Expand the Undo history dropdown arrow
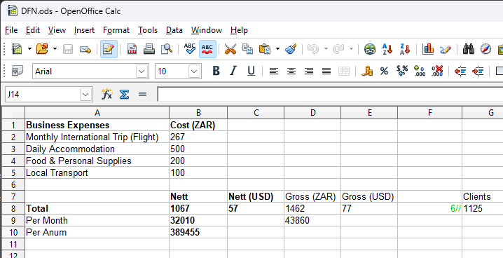503x258 pixels. pos(326,49)
